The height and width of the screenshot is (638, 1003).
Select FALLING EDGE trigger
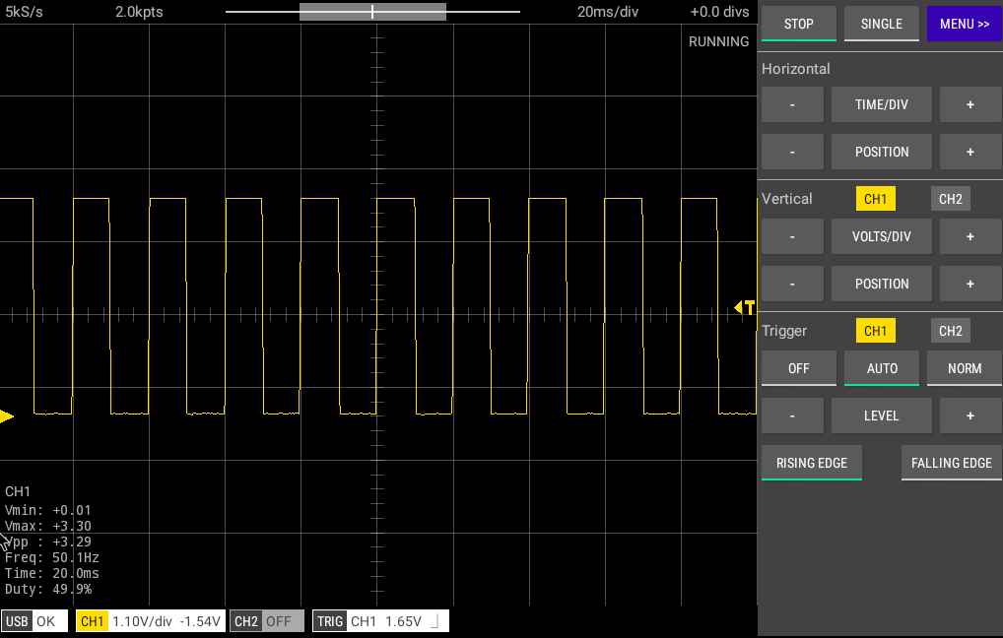click(951, 463)
